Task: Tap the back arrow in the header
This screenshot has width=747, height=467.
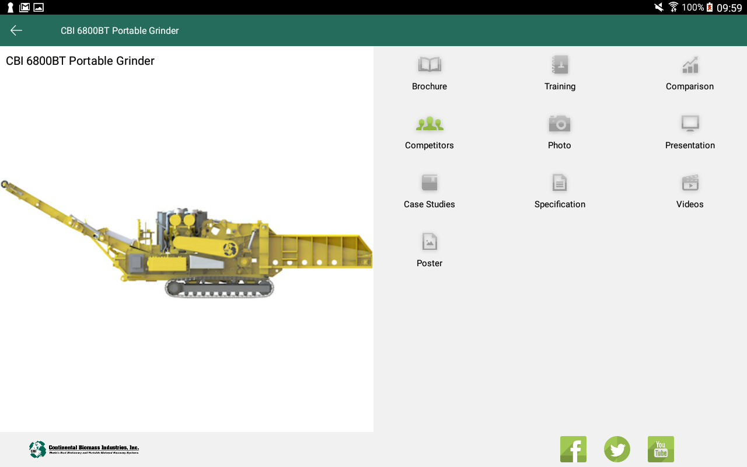Action: coord(16,30)
